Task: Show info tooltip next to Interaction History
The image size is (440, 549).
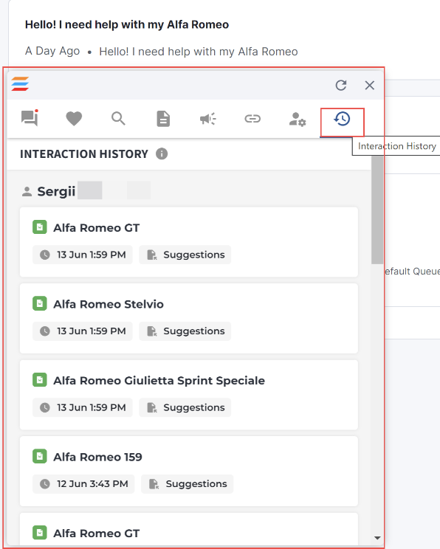Action: point(162,153)
